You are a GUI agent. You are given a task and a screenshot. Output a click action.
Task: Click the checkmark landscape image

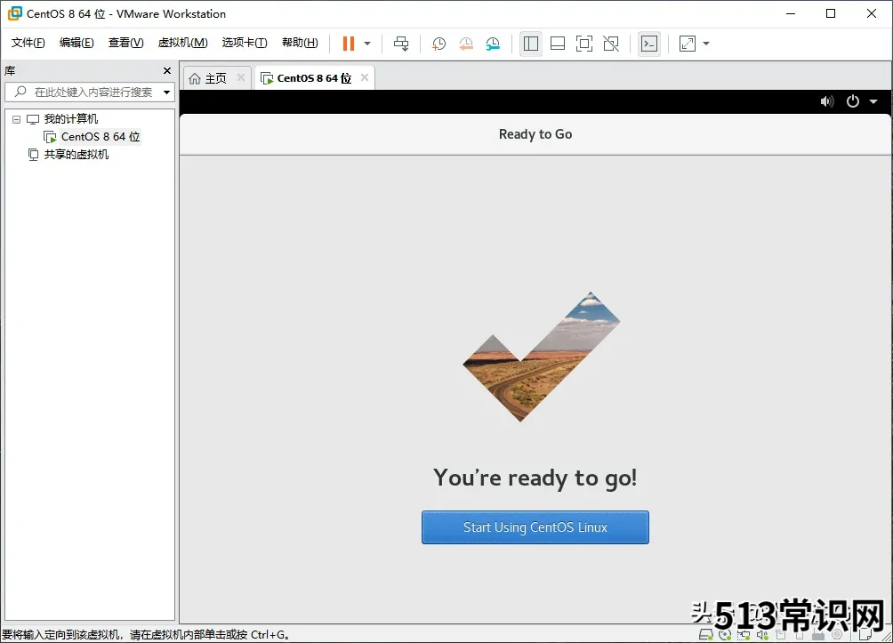pos(542,358)
